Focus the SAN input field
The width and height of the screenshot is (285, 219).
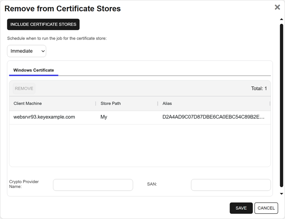coord(231,185)
